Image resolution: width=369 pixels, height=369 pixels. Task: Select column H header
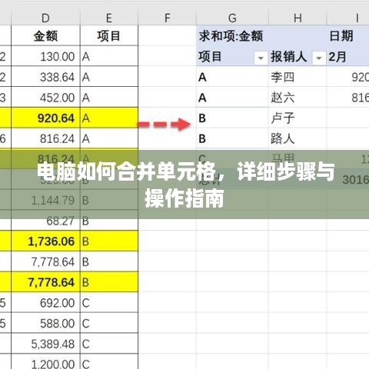click(298, 18)
